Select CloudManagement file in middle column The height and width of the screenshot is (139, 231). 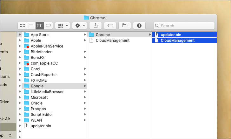click(119, 41)
